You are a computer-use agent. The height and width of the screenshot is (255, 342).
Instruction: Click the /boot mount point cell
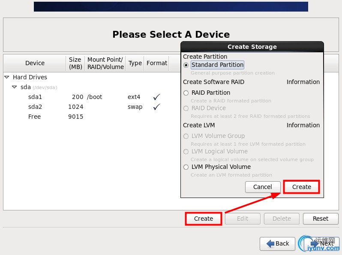tap(94, 97)
